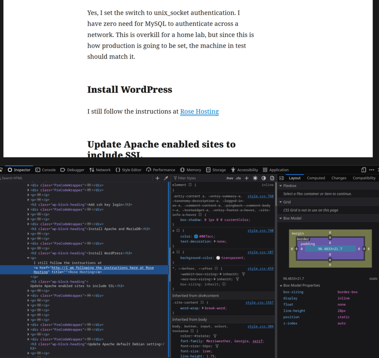Toggle Responsive Design Mode icon
The height and width of the screenshot is (358, 379).
point(363,170)
